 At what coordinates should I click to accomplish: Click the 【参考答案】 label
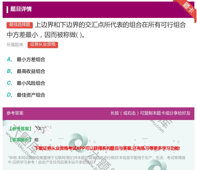20,129
